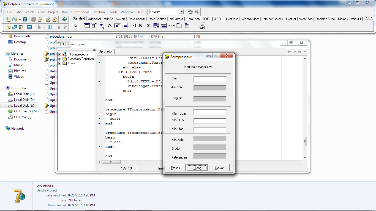Expand the Variables/Constants tree node

pos(60,59)
